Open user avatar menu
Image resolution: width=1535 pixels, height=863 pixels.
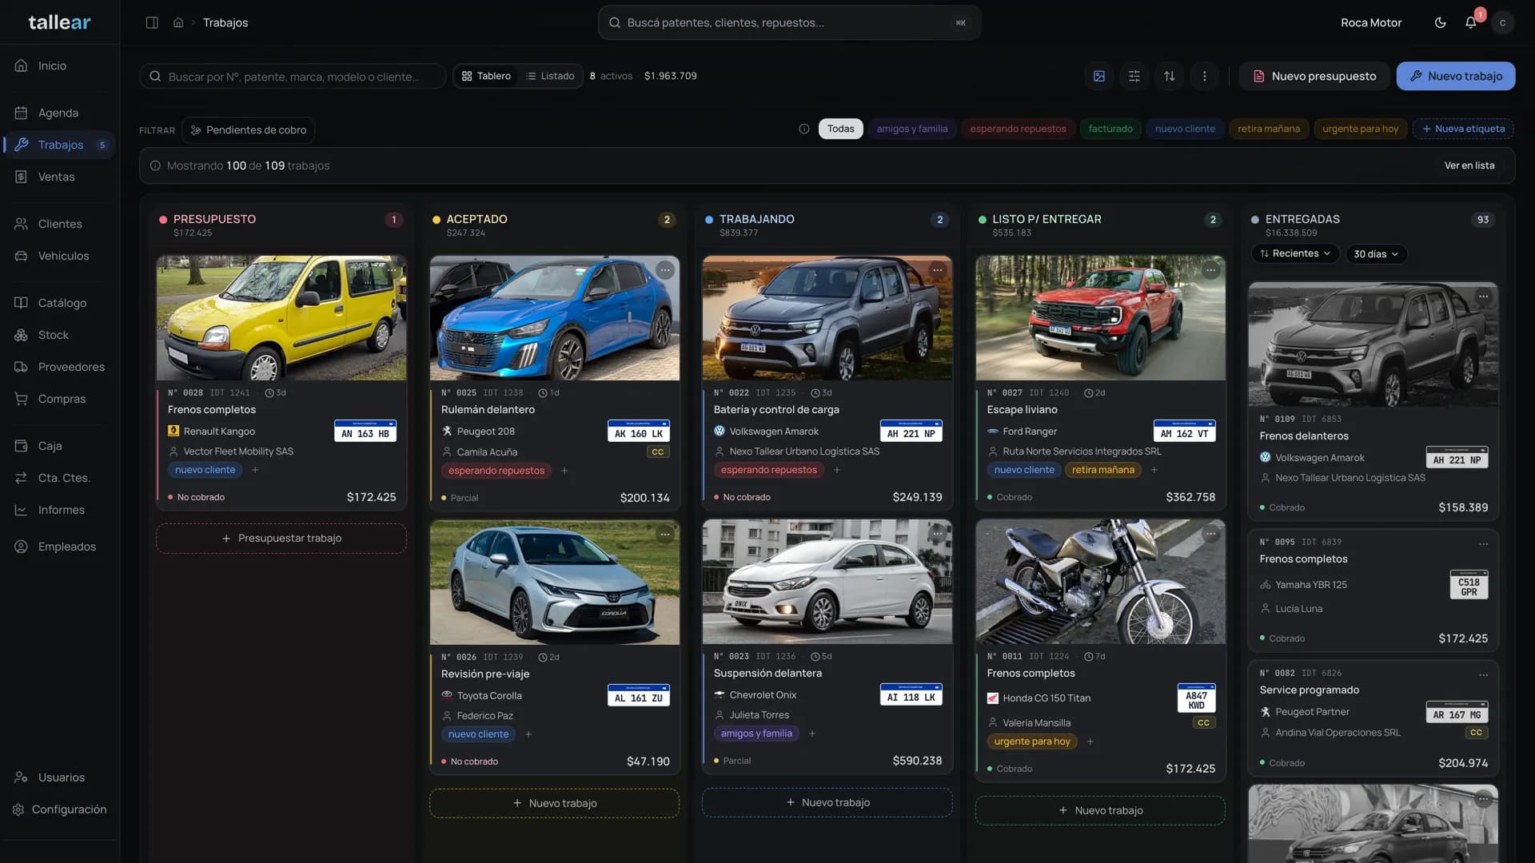[x=1502, y=22]
